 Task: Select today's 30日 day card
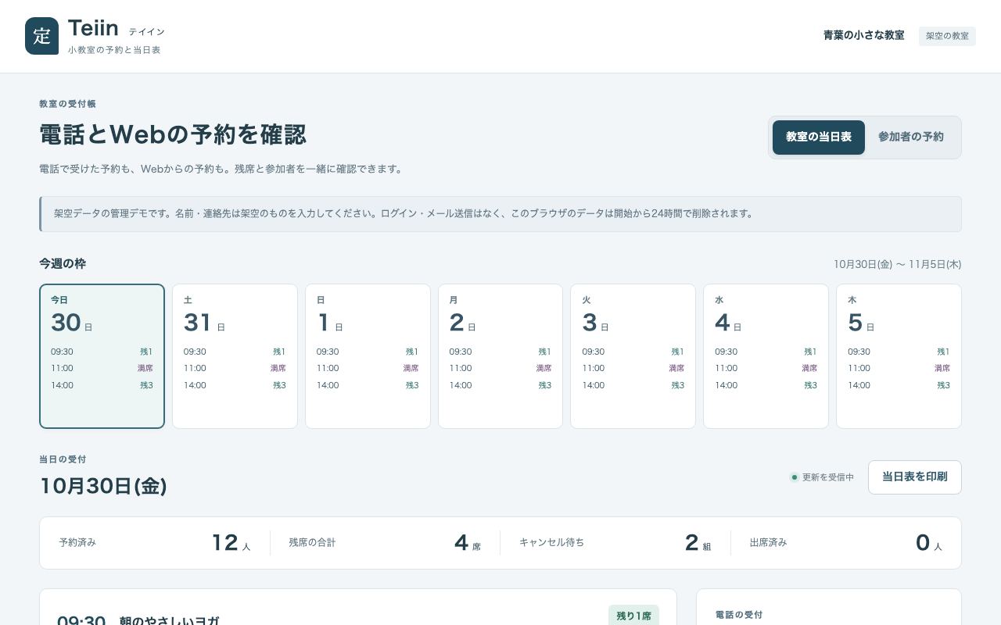coord(102,356)
